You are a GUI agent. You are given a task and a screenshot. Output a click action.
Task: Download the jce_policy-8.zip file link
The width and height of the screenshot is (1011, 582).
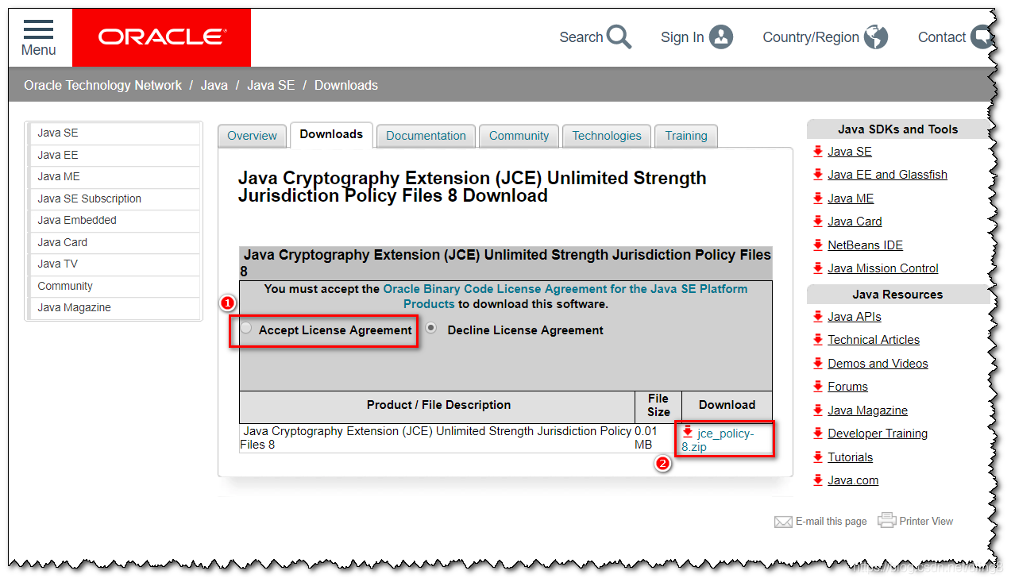click(718, 440)
